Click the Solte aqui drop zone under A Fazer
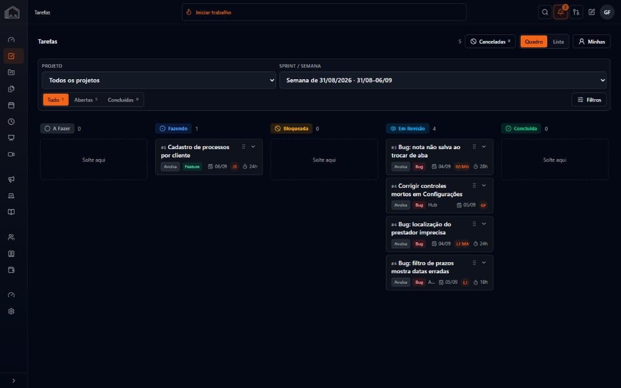 94,160
